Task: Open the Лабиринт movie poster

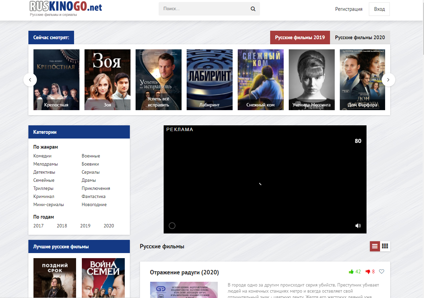Action: click(x=209, y=79)
